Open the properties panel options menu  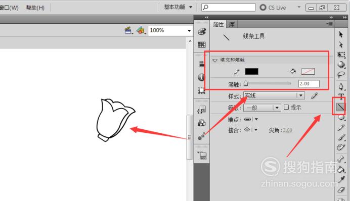[329, 24]
